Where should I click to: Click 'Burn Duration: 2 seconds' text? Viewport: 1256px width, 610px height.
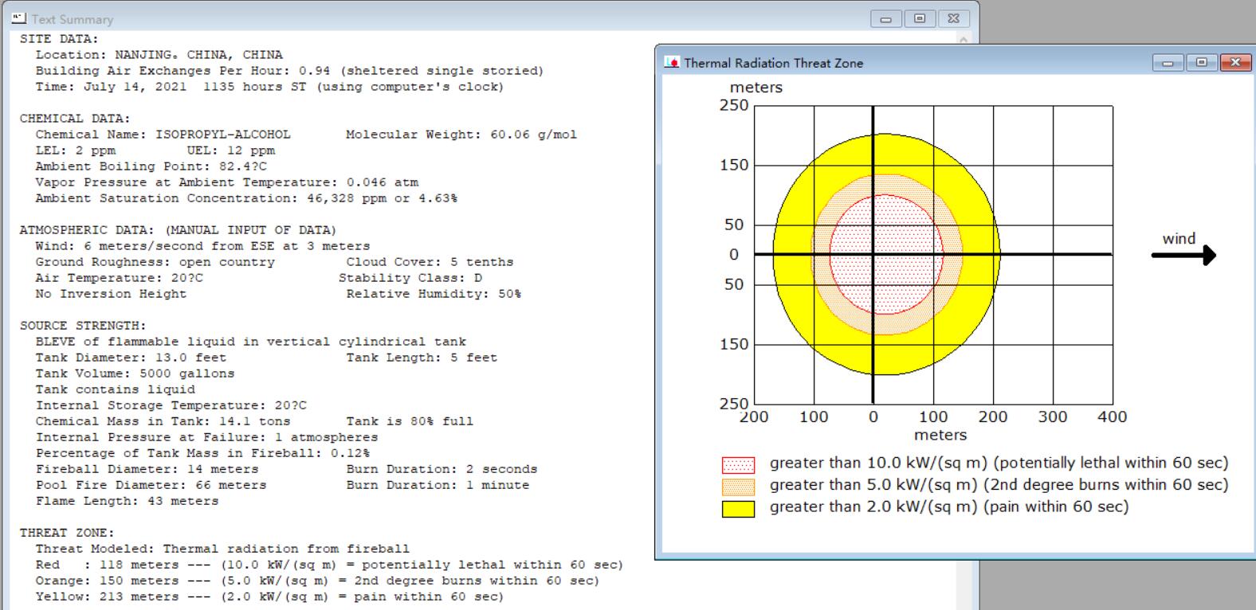[x=442, y=469]
